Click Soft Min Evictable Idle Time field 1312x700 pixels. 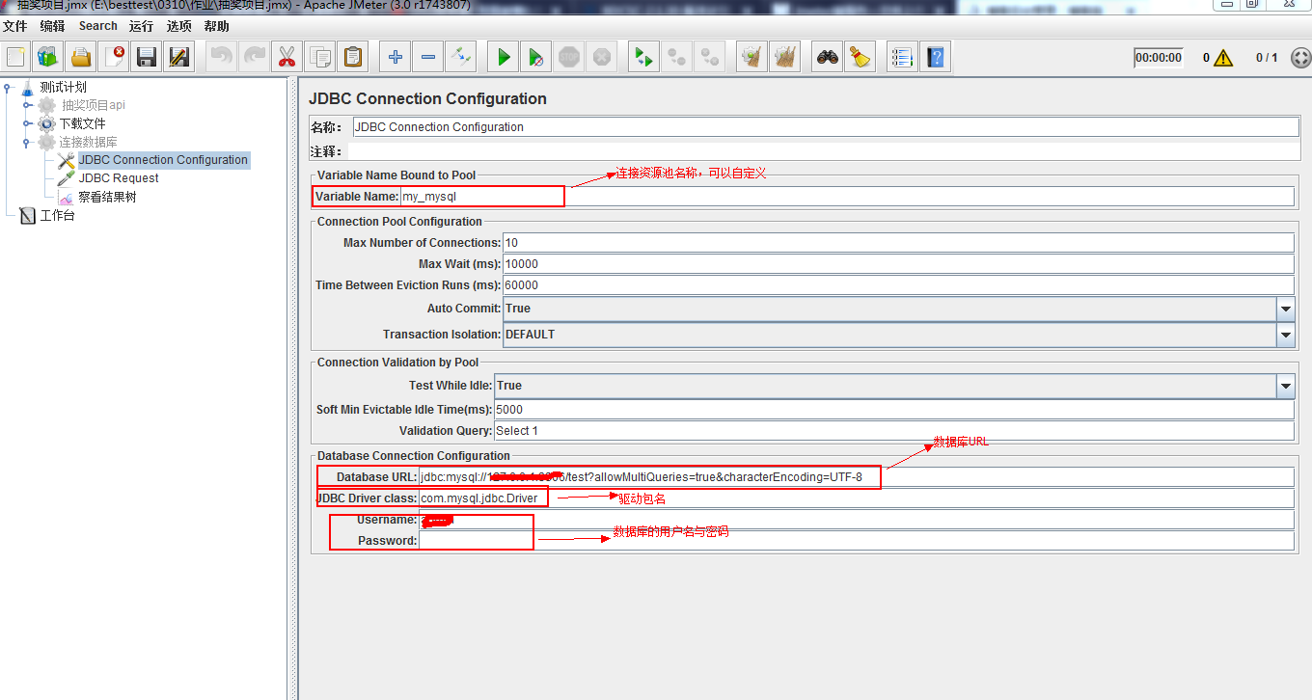pyautogui.click(x=894, y=410)
